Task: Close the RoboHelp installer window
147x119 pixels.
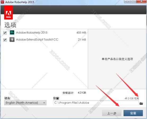Action: 141,1
